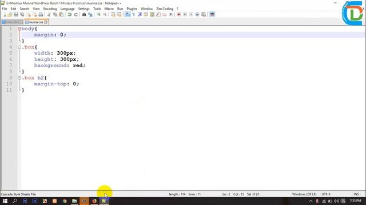Open the Language menu
The image size is (366, 205).
pos(67,9)
